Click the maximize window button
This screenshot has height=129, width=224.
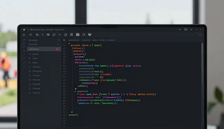[x=185, y=29]
